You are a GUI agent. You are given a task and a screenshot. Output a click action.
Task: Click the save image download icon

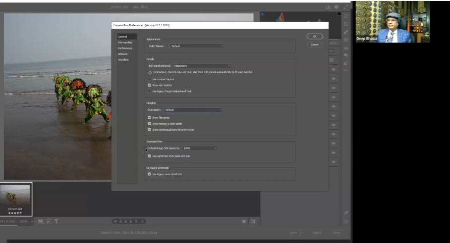pyautogui.click(x=328, y=7)
